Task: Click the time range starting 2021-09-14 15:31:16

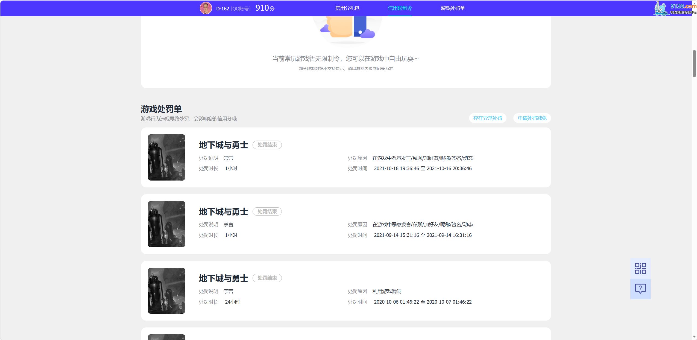Action: [423, 235]
